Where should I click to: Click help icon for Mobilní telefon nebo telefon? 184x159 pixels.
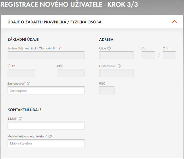pyautogui.click(x=50, y=136)
